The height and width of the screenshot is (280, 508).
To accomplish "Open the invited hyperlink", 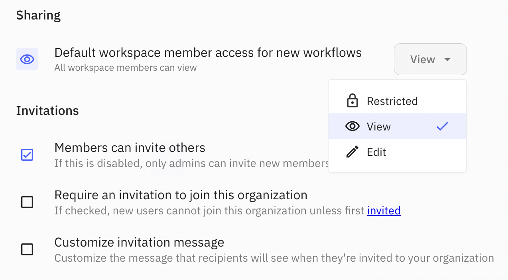I will point(384,210).
